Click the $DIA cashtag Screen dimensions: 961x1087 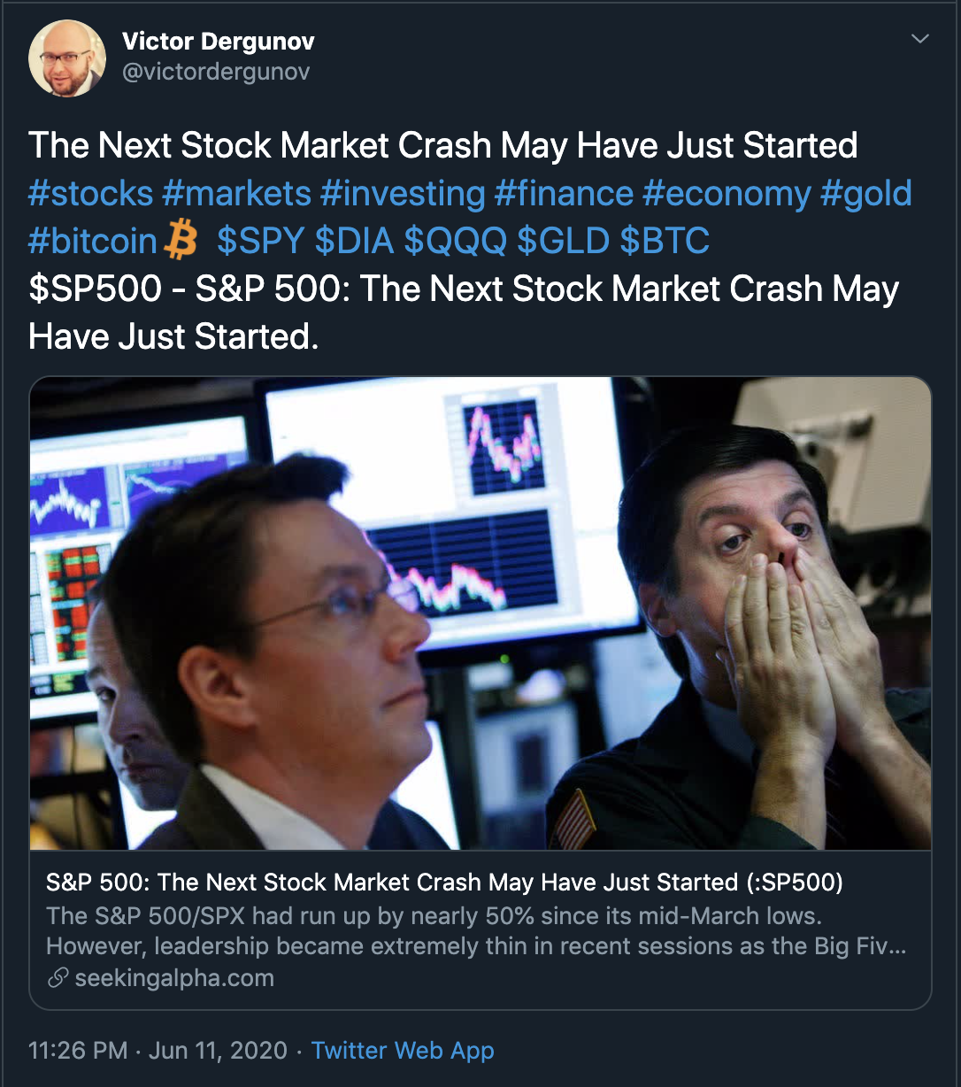pos(354,242)
